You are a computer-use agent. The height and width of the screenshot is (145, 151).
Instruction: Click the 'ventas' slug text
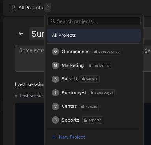pyautogui.click(x=91, y=107)
